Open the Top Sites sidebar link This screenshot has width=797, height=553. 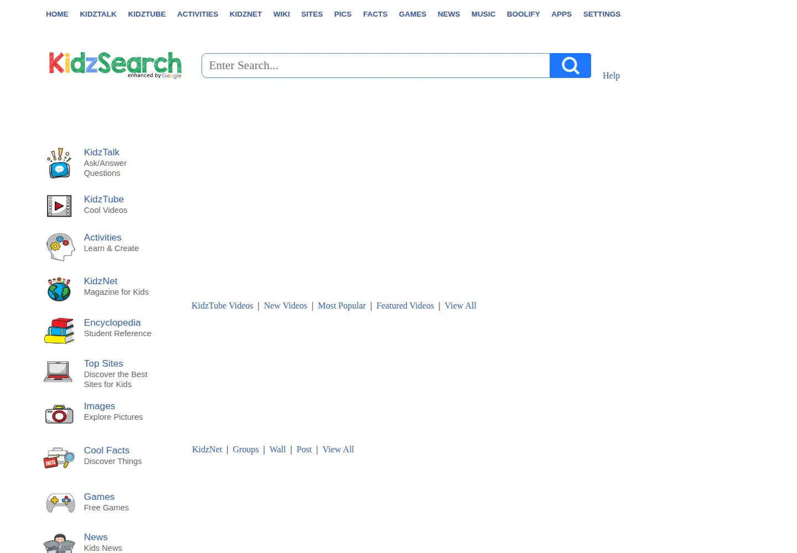click(103, 363)
